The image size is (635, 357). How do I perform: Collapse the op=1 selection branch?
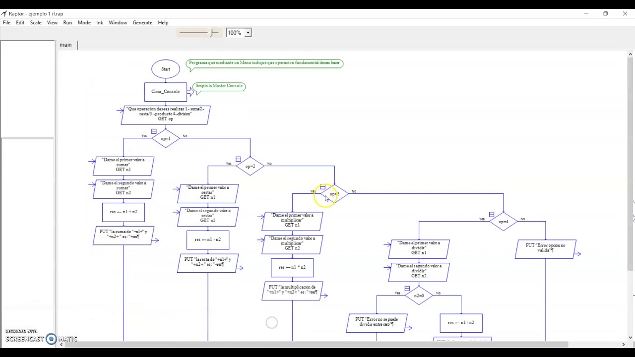coord(154,131)
